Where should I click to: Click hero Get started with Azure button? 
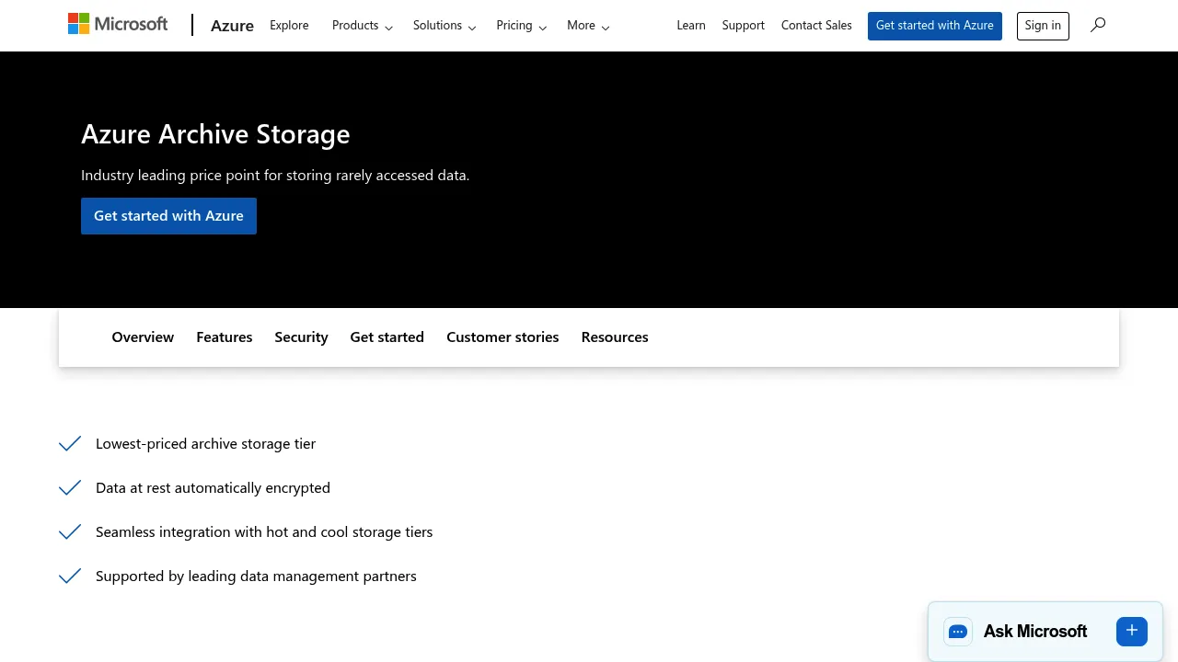(168, 216)
